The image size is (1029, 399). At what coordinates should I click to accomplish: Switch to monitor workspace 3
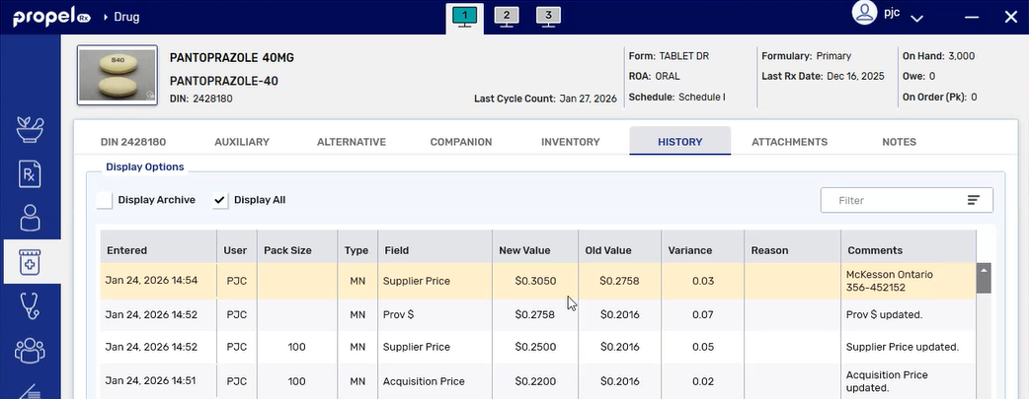(548, 16)
